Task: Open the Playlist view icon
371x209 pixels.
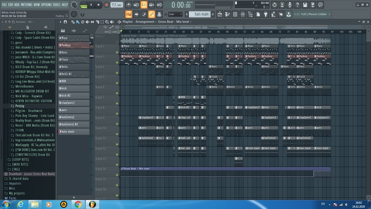Action: tap(220, 14)
